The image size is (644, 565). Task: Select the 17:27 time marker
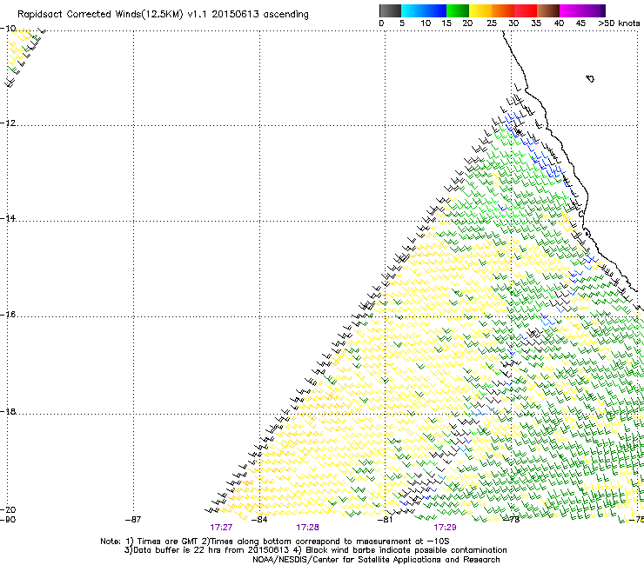click(x=221, y=528)
